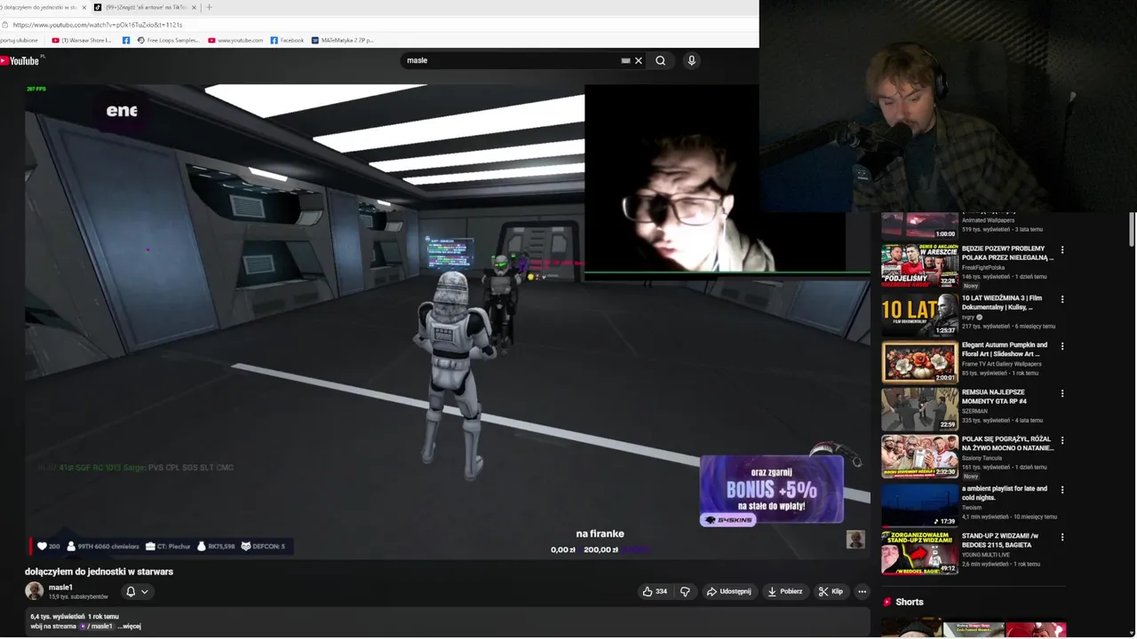1137x639 pixels.
Task: Open a new browser tab with plus
Action: click(210, 7)
